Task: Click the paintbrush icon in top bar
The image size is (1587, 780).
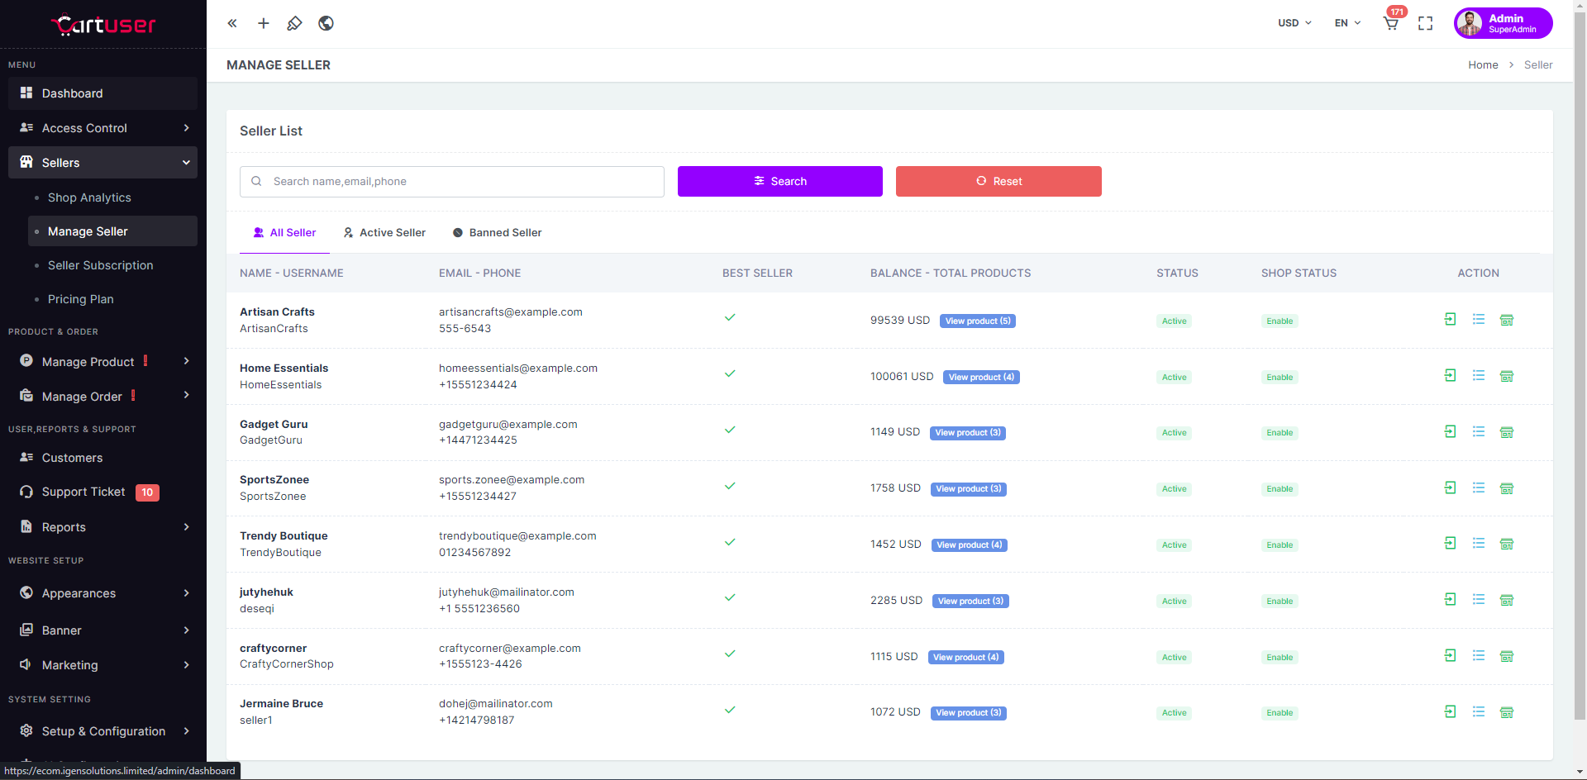Action: point(294,23)
